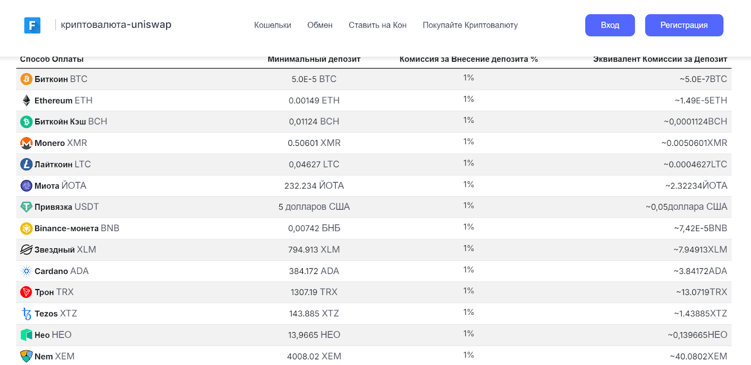Select the Monero XMR row label
Viewport: 751px width, 365px height.
[x=61, y=143]
